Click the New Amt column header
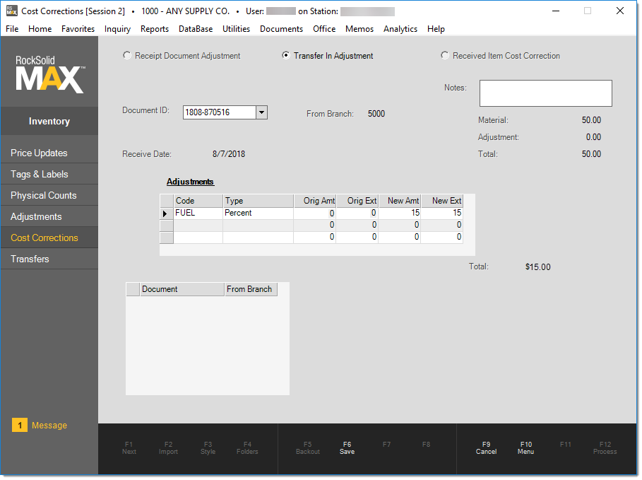Viewport: 642px width, 480px height. [400, 201]
